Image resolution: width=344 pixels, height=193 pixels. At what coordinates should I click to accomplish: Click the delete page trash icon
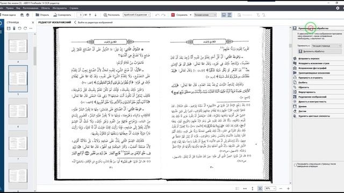click(14, 28)
